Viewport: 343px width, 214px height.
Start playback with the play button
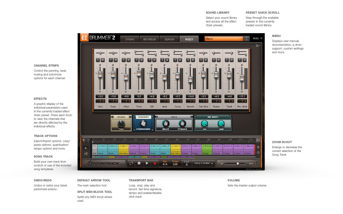(x=147, y=163)
